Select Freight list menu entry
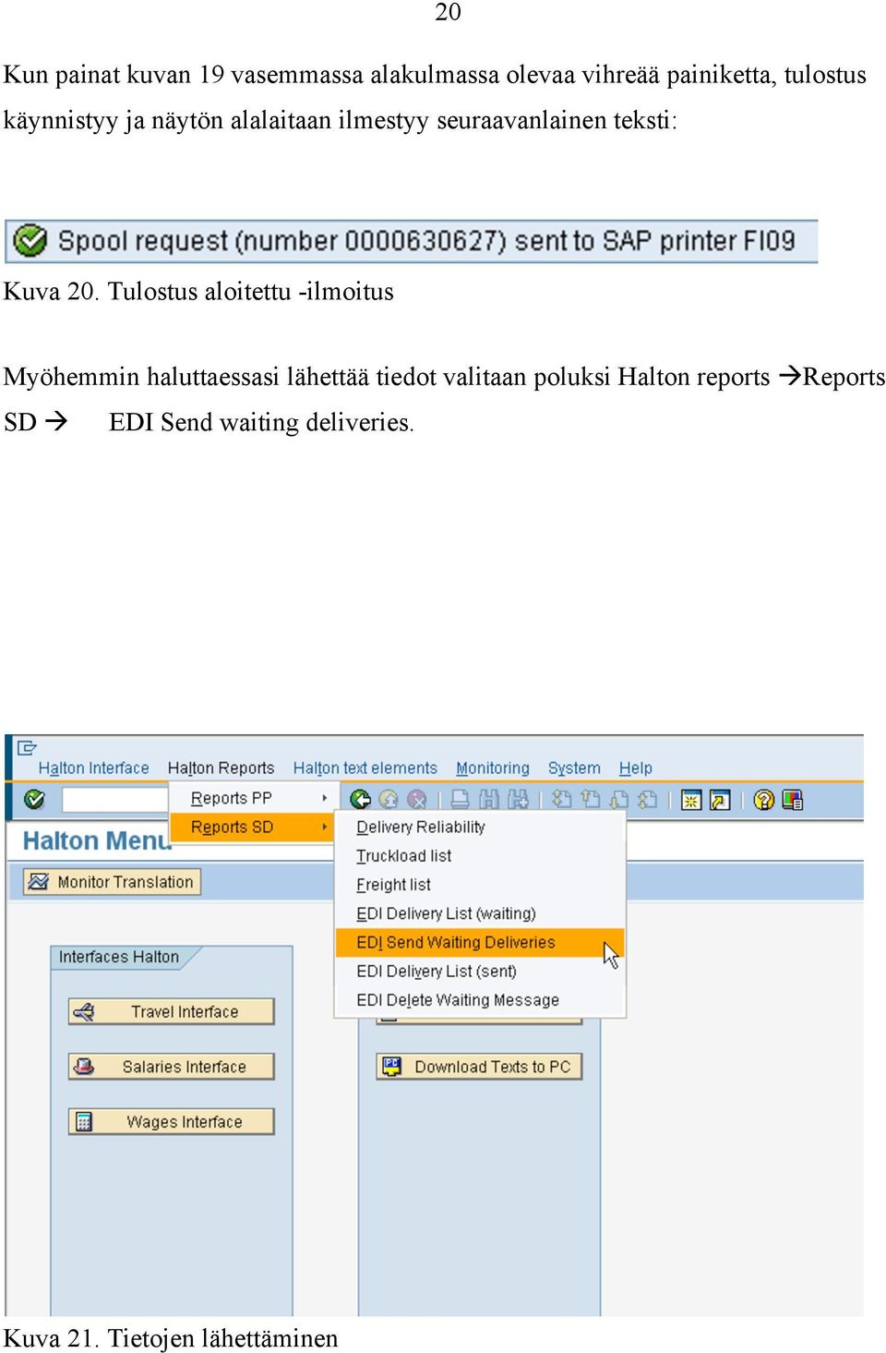 click(x=479, y=884)
